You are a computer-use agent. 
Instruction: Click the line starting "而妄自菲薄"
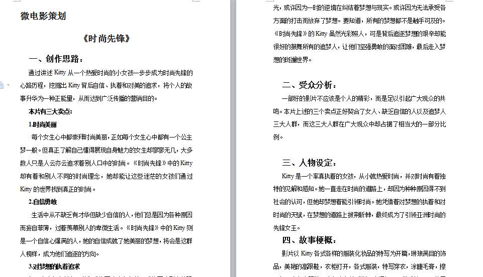point(106,228)
